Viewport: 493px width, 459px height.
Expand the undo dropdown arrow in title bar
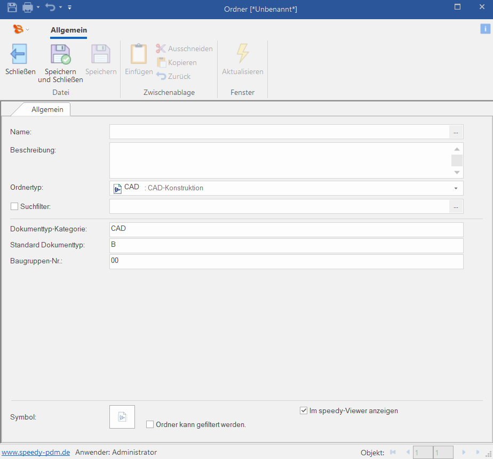60,7
